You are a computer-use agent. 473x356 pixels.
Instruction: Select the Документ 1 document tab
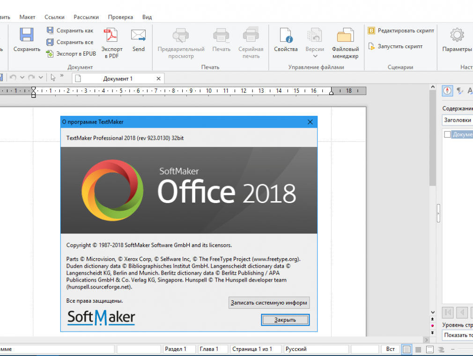click(118, 79)
